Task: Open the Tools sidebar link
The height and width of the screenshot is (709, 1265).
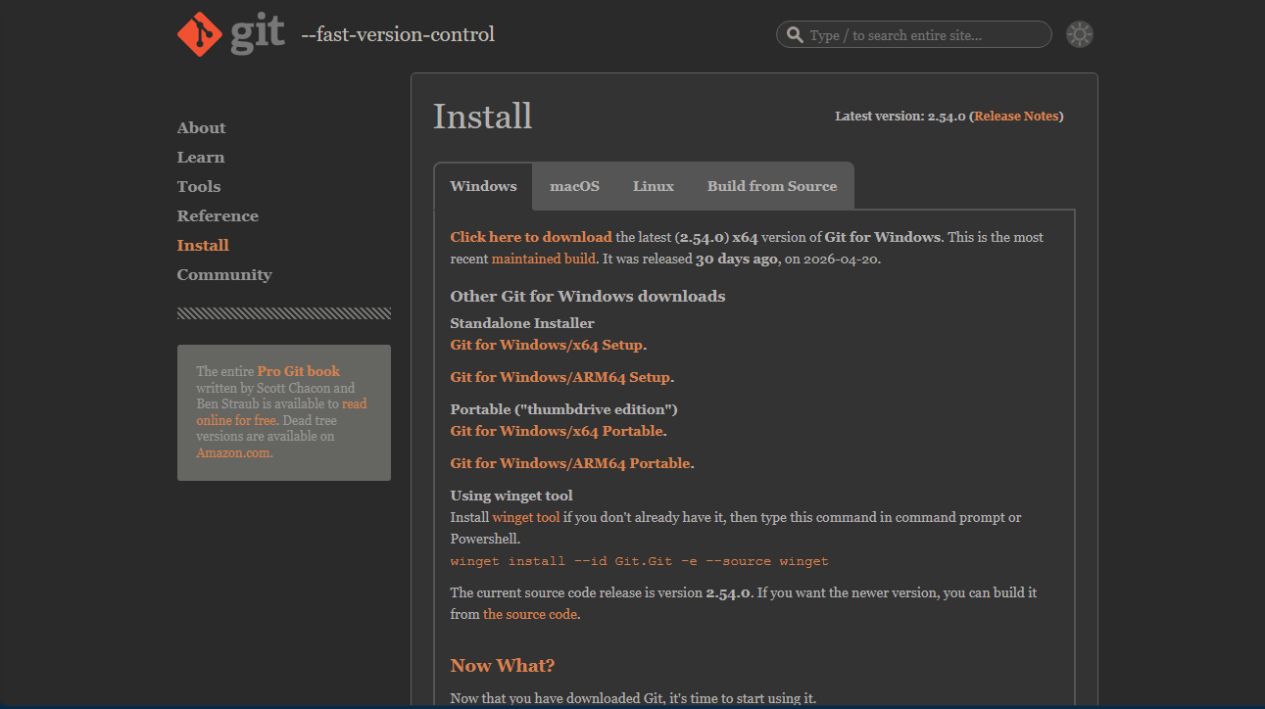Action: click(x=199, y=187)
